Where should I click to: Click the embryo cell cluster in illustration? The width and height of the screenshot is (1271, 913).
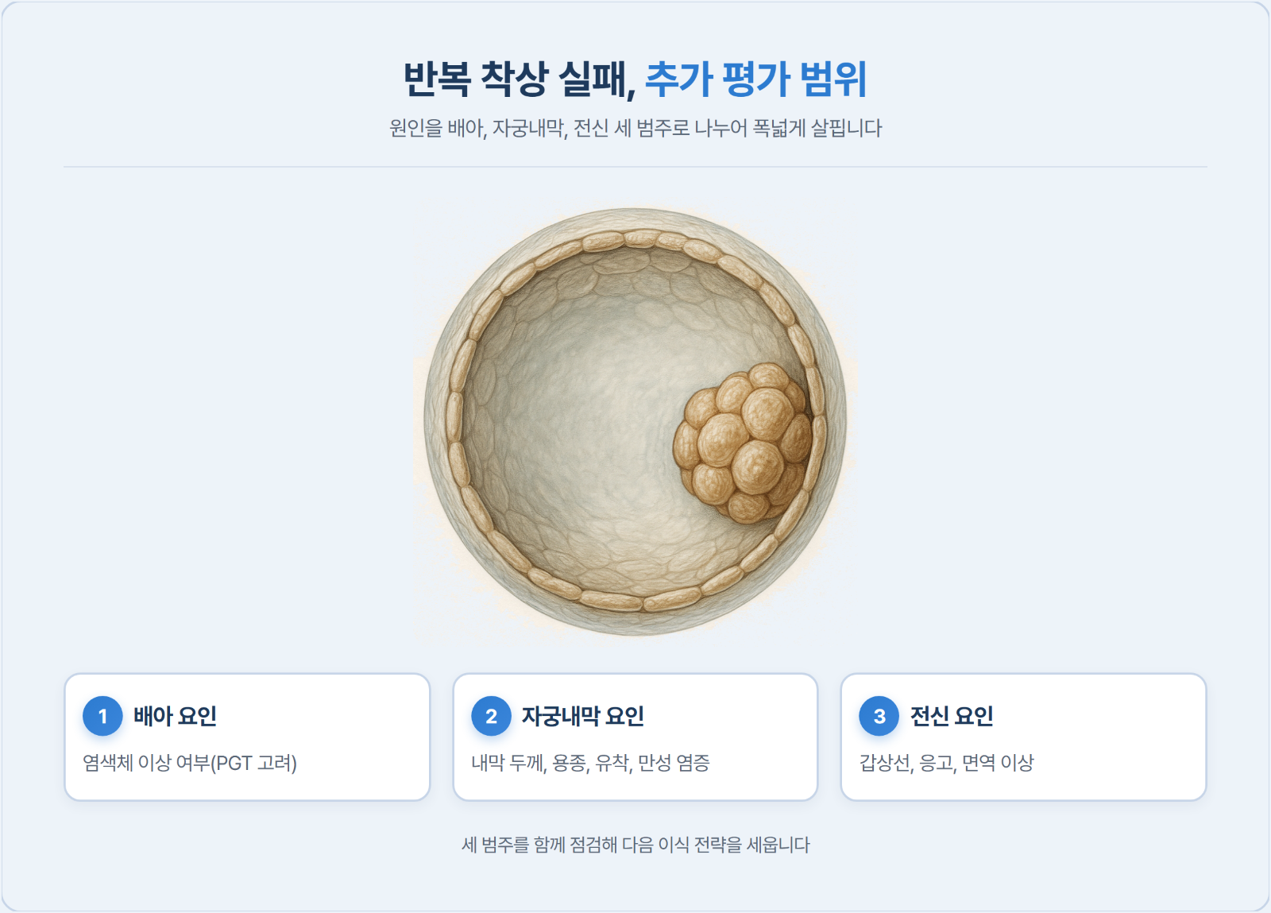pyautogui.click(x=743, y=443)
